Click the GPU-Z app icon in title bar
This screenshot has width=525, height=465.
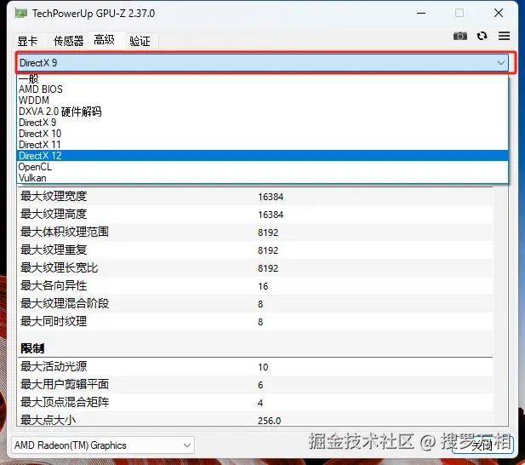pos(20,14)
